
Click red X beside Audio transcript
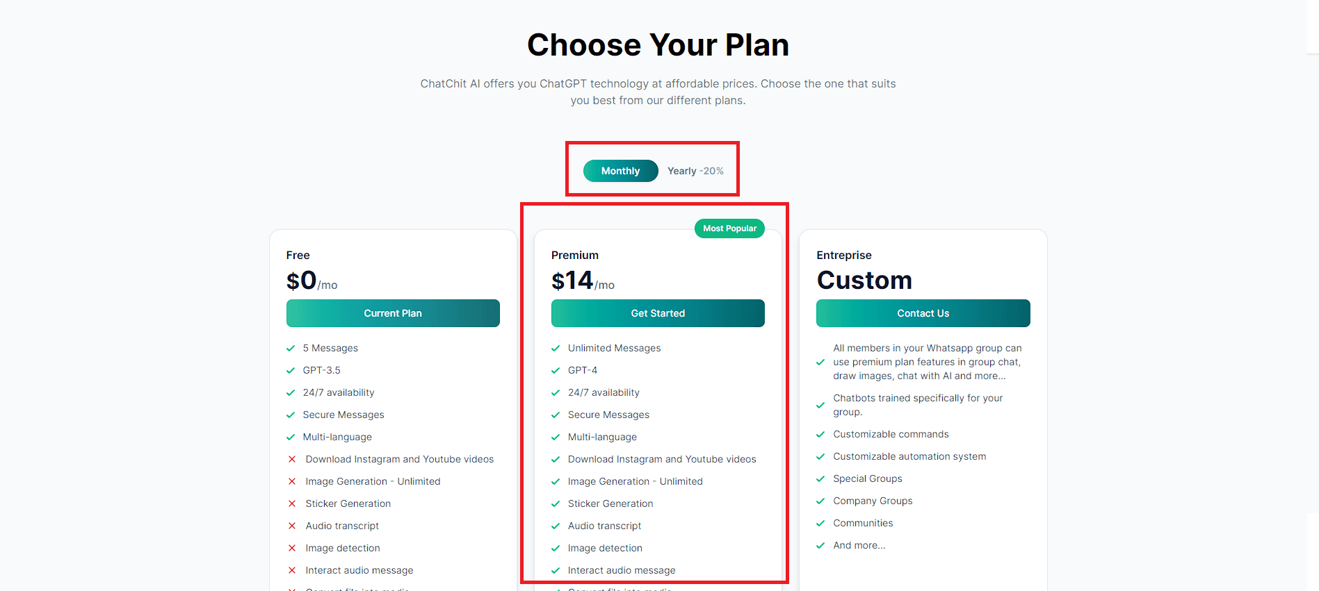coord(292,526)
